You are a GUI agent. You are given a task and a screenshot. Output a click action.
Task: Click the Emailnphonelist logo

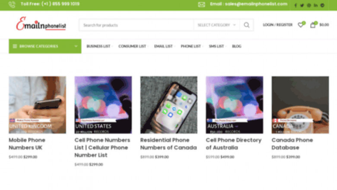click(41, 24)
